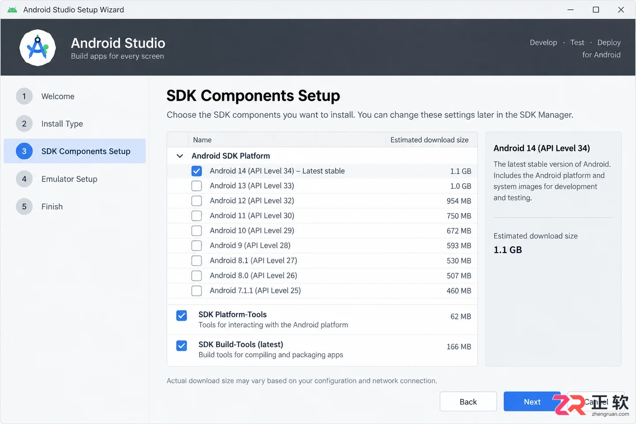Click the Back button
The image size is (636, 424).
pyautogui.click(x=468, y=401)
